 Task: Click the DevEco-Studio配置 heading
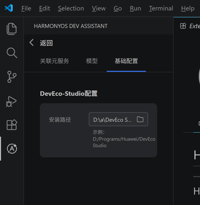69,94
